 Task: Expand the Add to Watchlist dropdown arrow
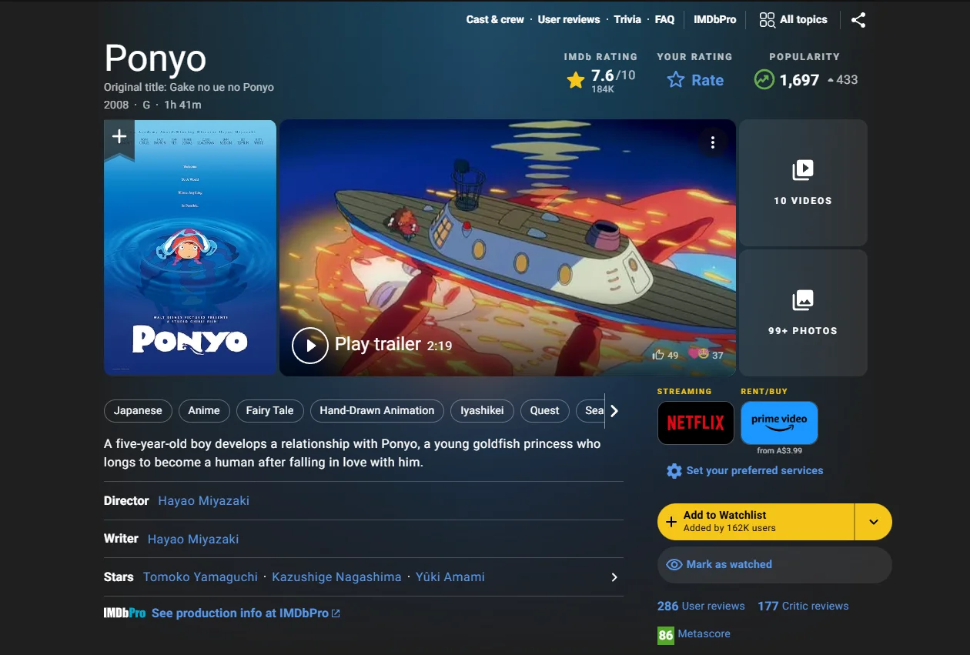873,521
